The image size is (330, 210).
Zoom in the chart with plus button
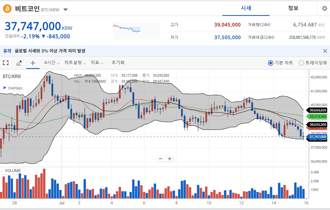click(169, 159)
